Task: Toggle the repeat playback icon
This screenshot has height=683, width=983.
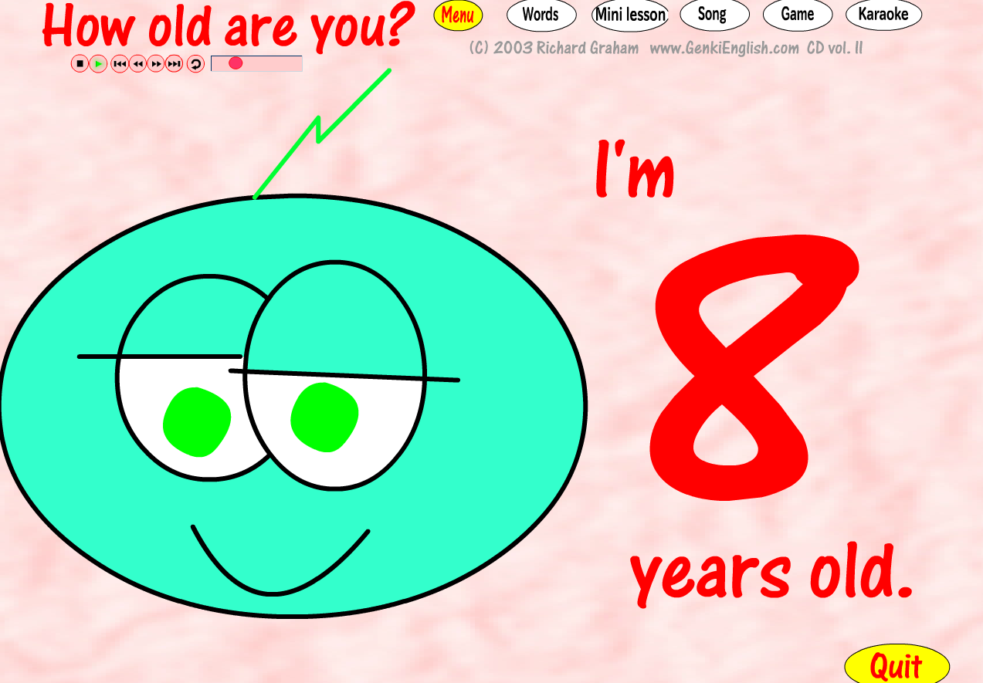Action: tap(195, 64)
